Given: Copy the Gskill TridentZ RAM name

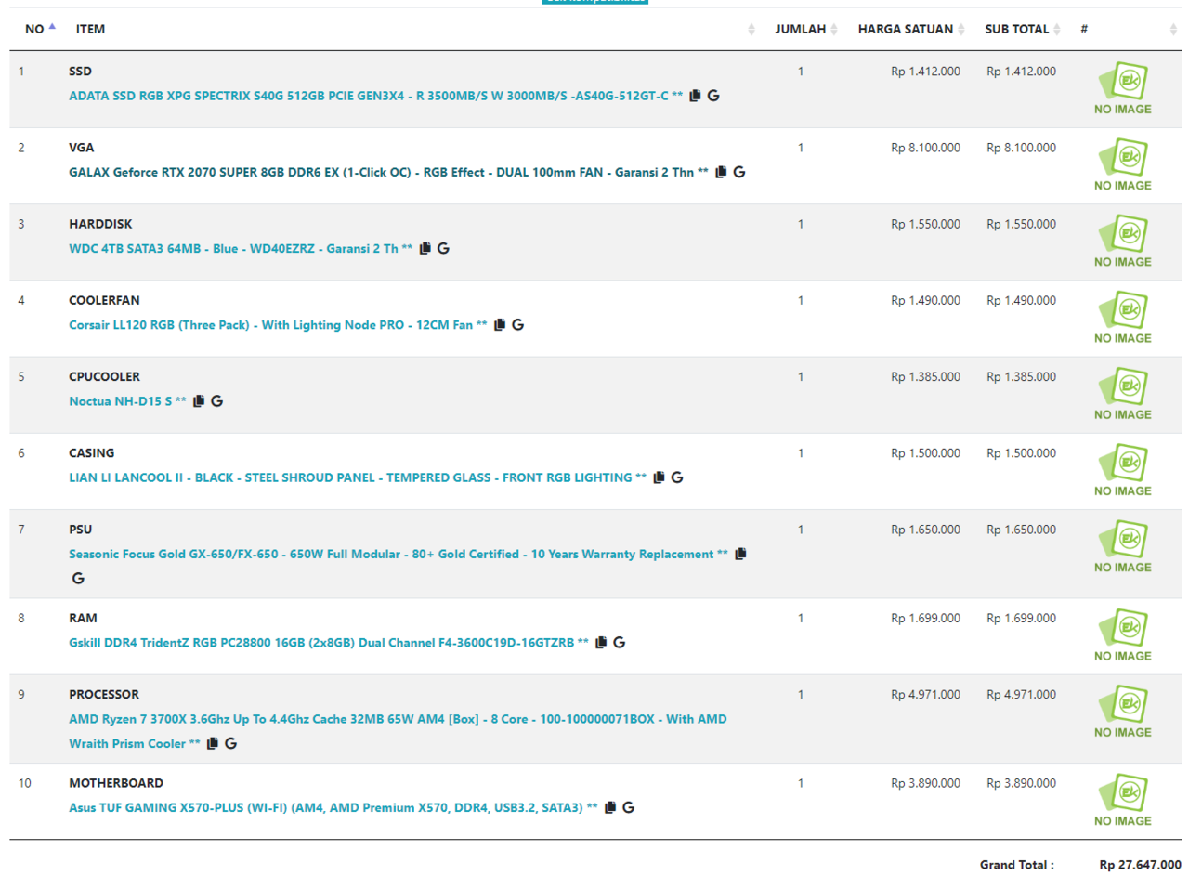Looking at the screenshot, I should 601,642.
